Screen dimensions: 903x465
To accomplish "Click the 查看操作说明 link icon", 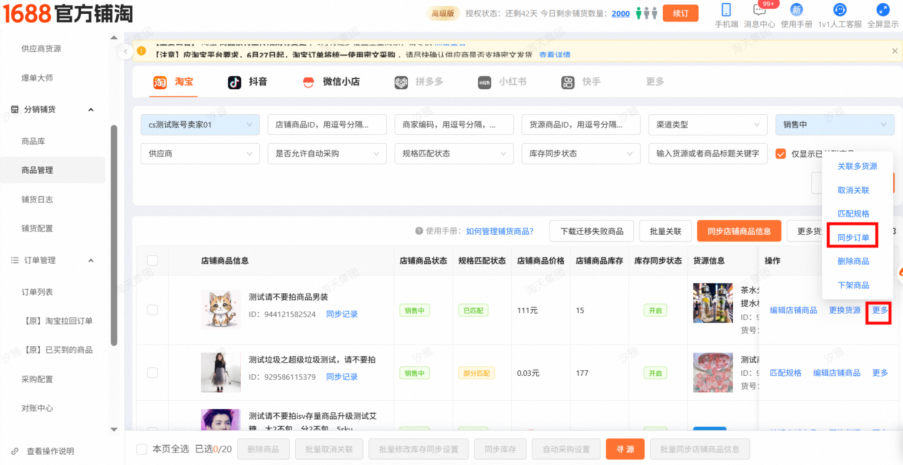I will 15,451.
